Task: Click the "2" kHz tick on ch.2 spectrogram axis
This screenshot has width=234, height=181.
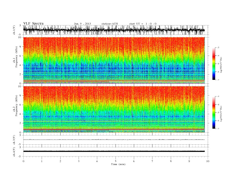Action: [x=20, y=123]
